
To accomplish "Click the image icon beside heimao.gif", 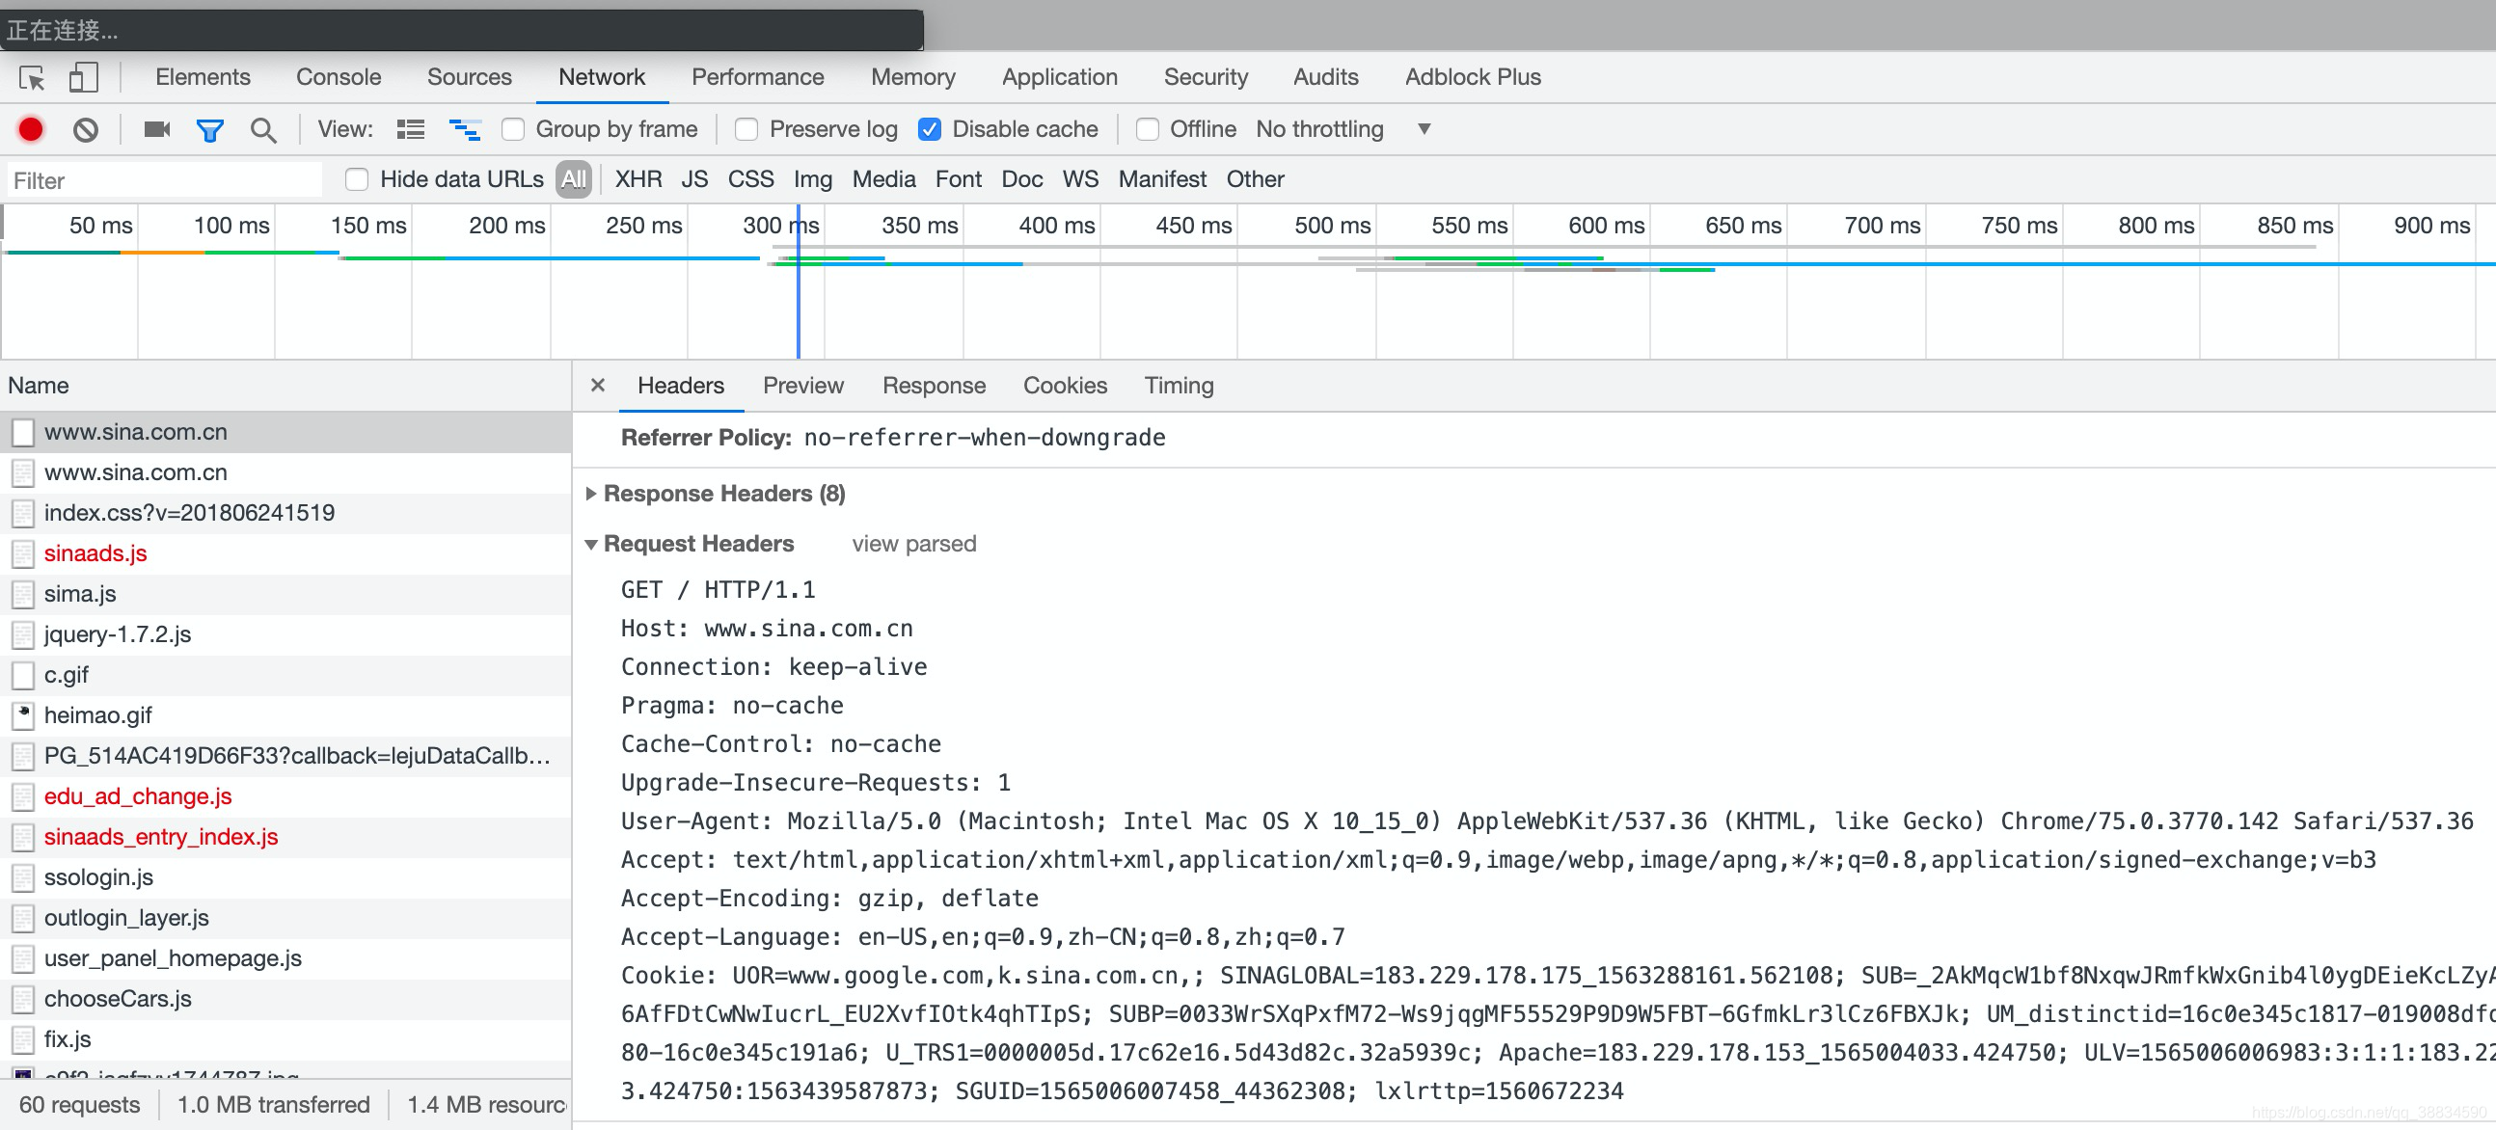I will coord(23,715).
